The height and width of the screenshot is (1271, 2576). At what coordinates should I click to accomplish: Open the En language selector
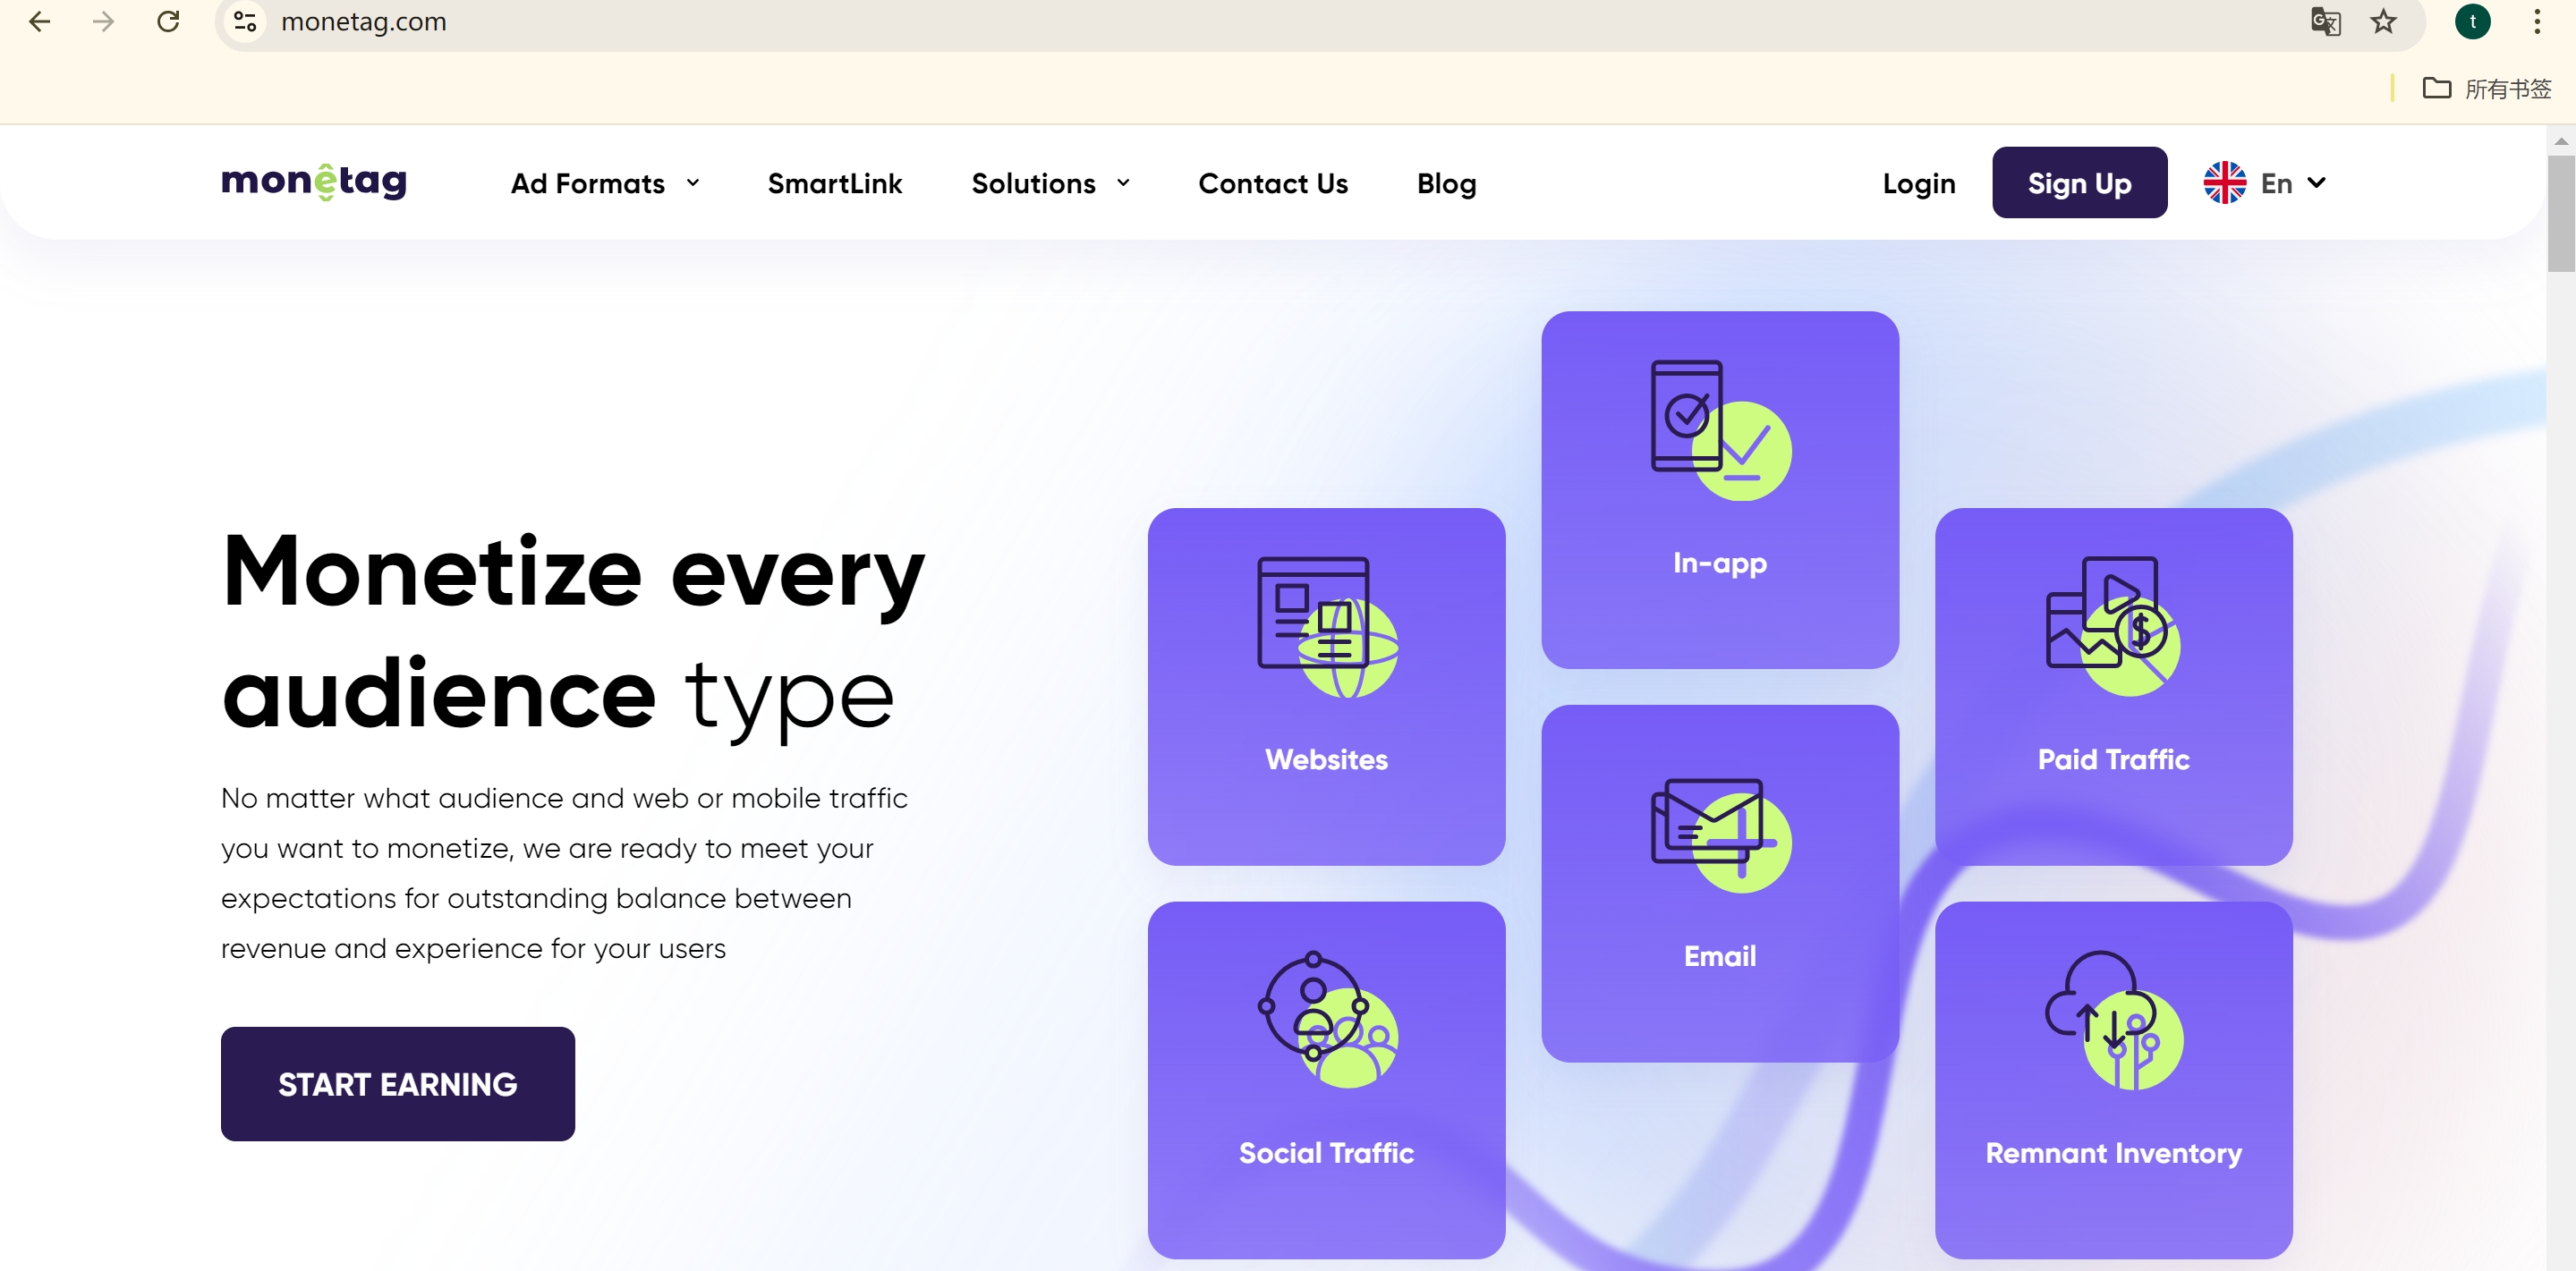tap(2265, 183)
